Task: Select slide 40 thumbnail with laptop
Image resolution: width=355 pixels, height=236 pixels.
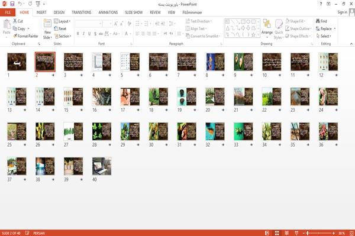Action: click(x=102, y=166)
